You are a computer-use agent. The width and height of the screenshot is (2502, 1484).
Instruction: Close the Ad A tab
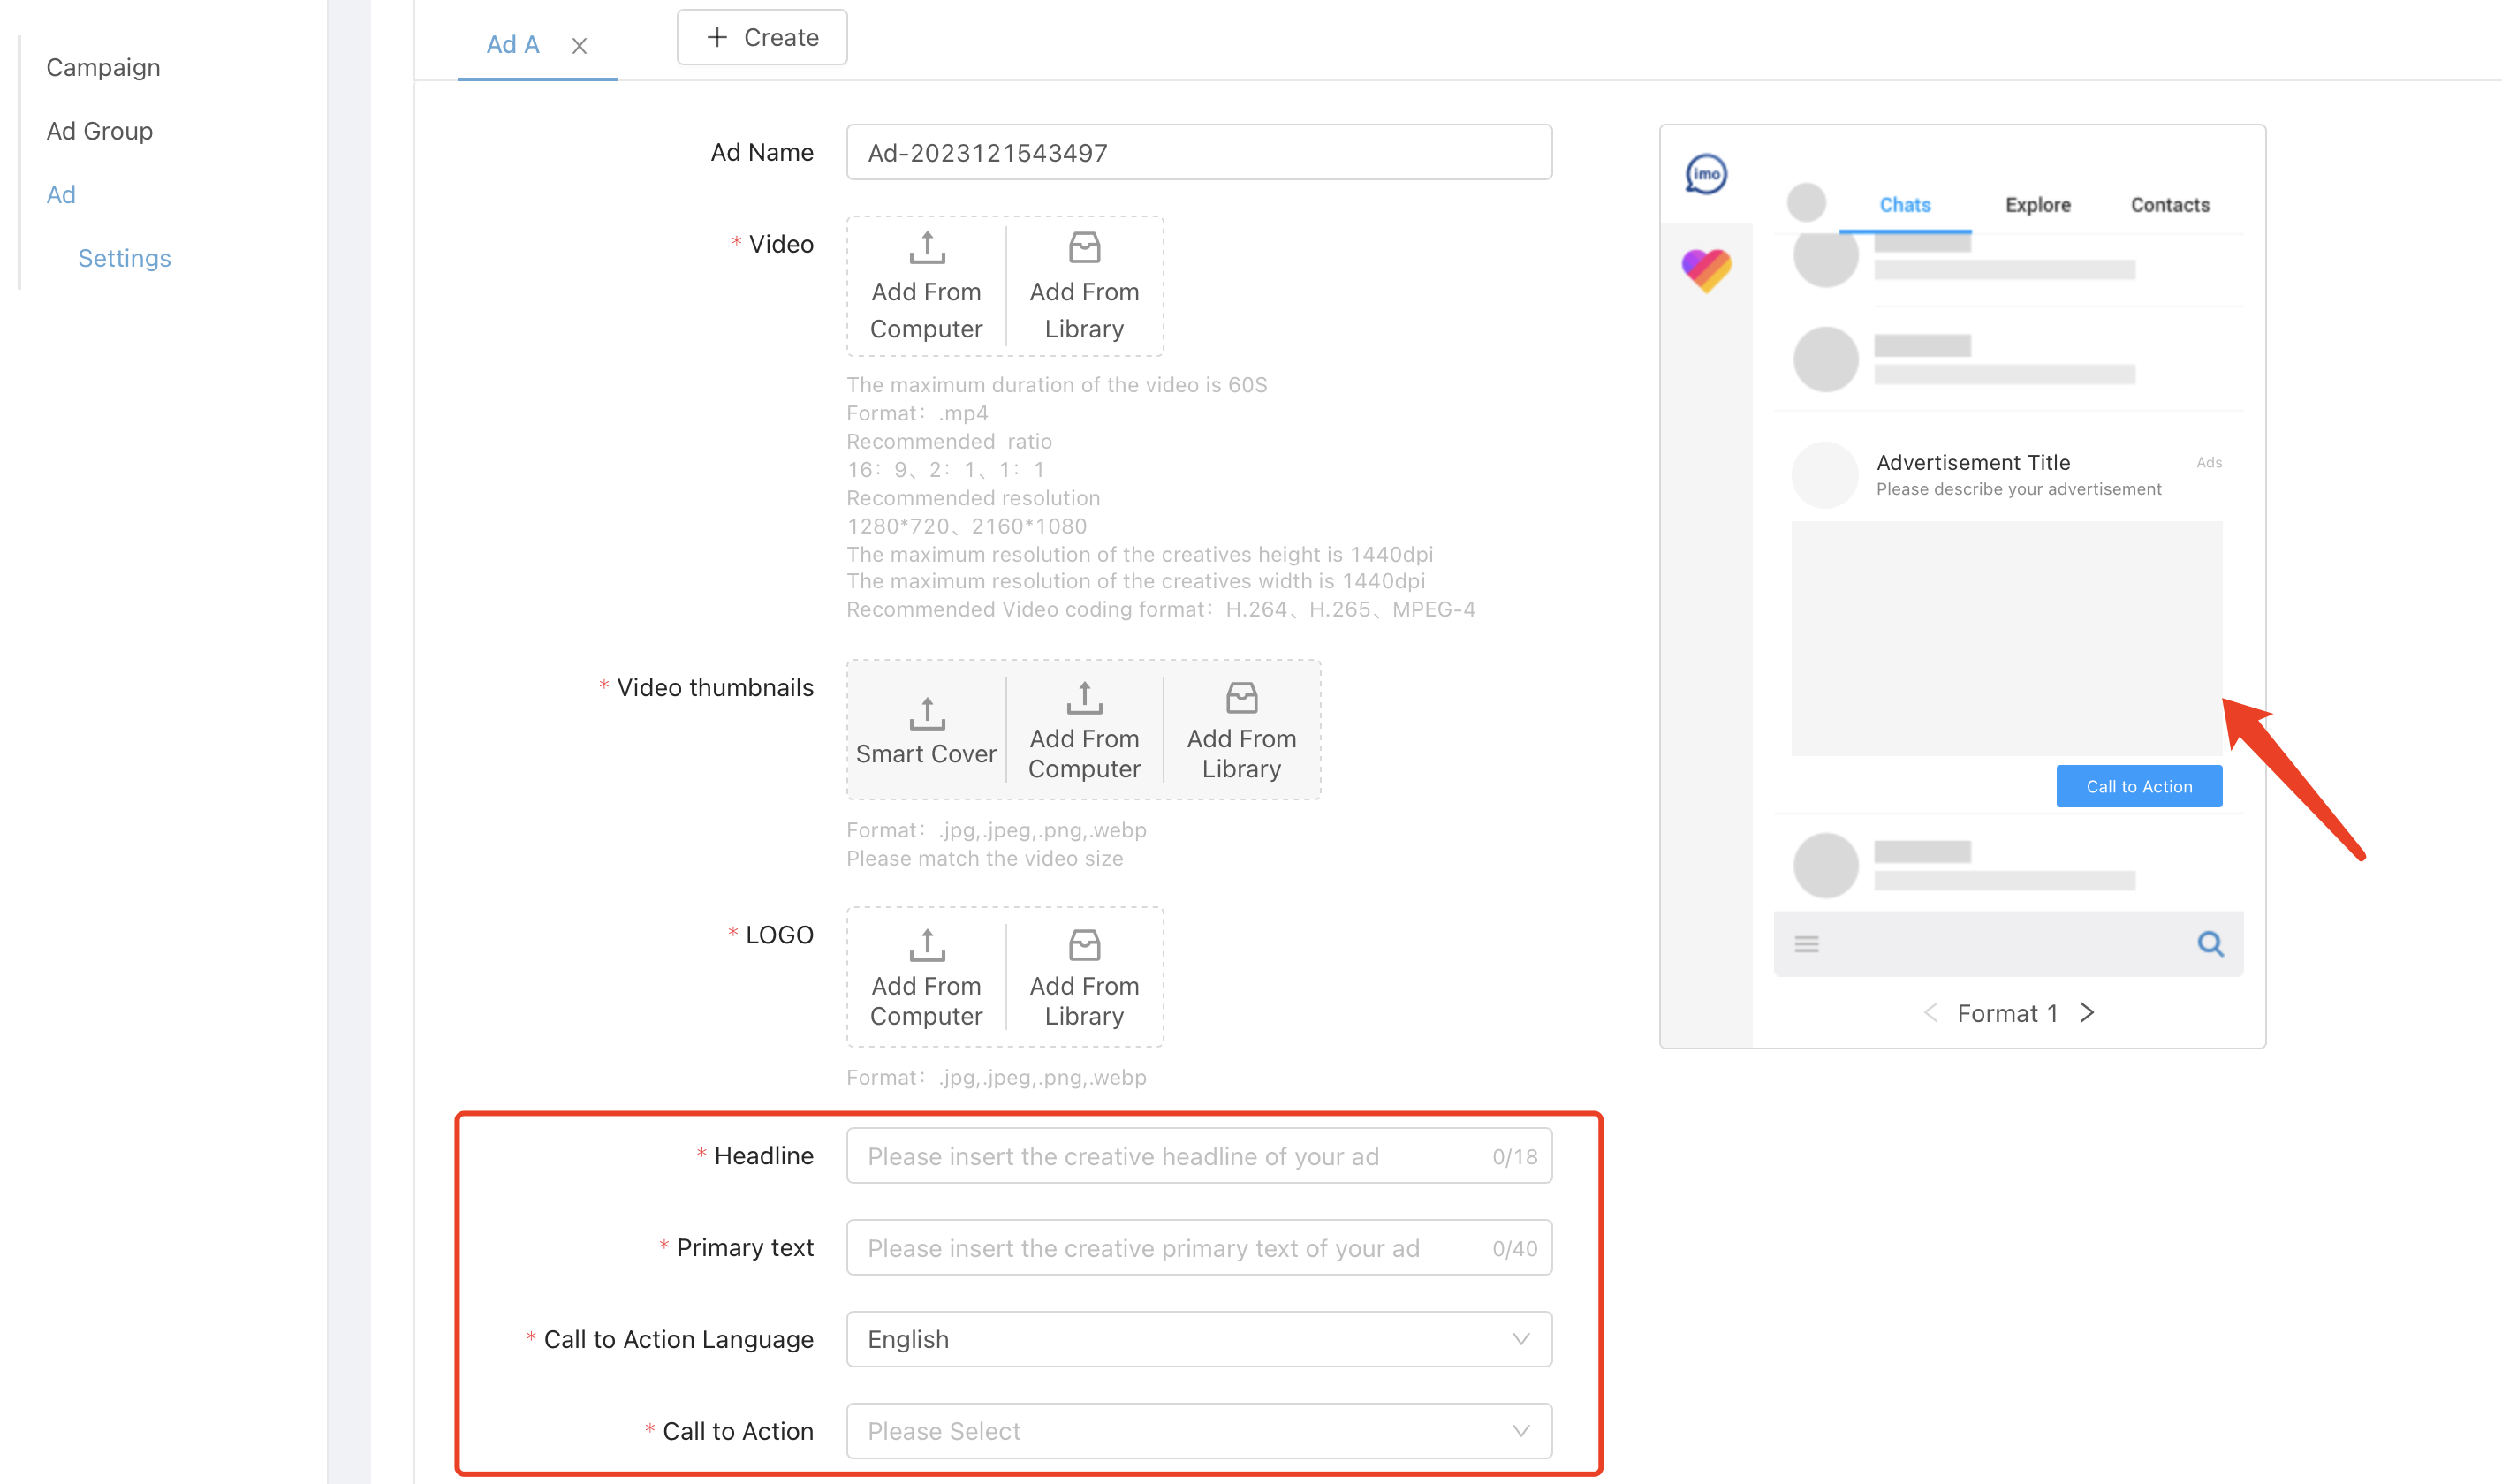(x=579, y=46)
